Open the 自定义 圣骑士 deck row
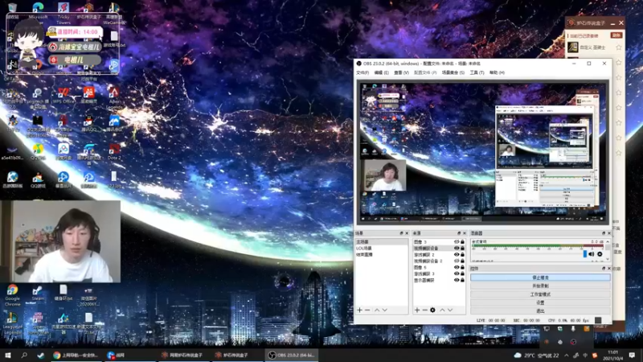This screenshot has width=643, height=362. tap(594, 47)
